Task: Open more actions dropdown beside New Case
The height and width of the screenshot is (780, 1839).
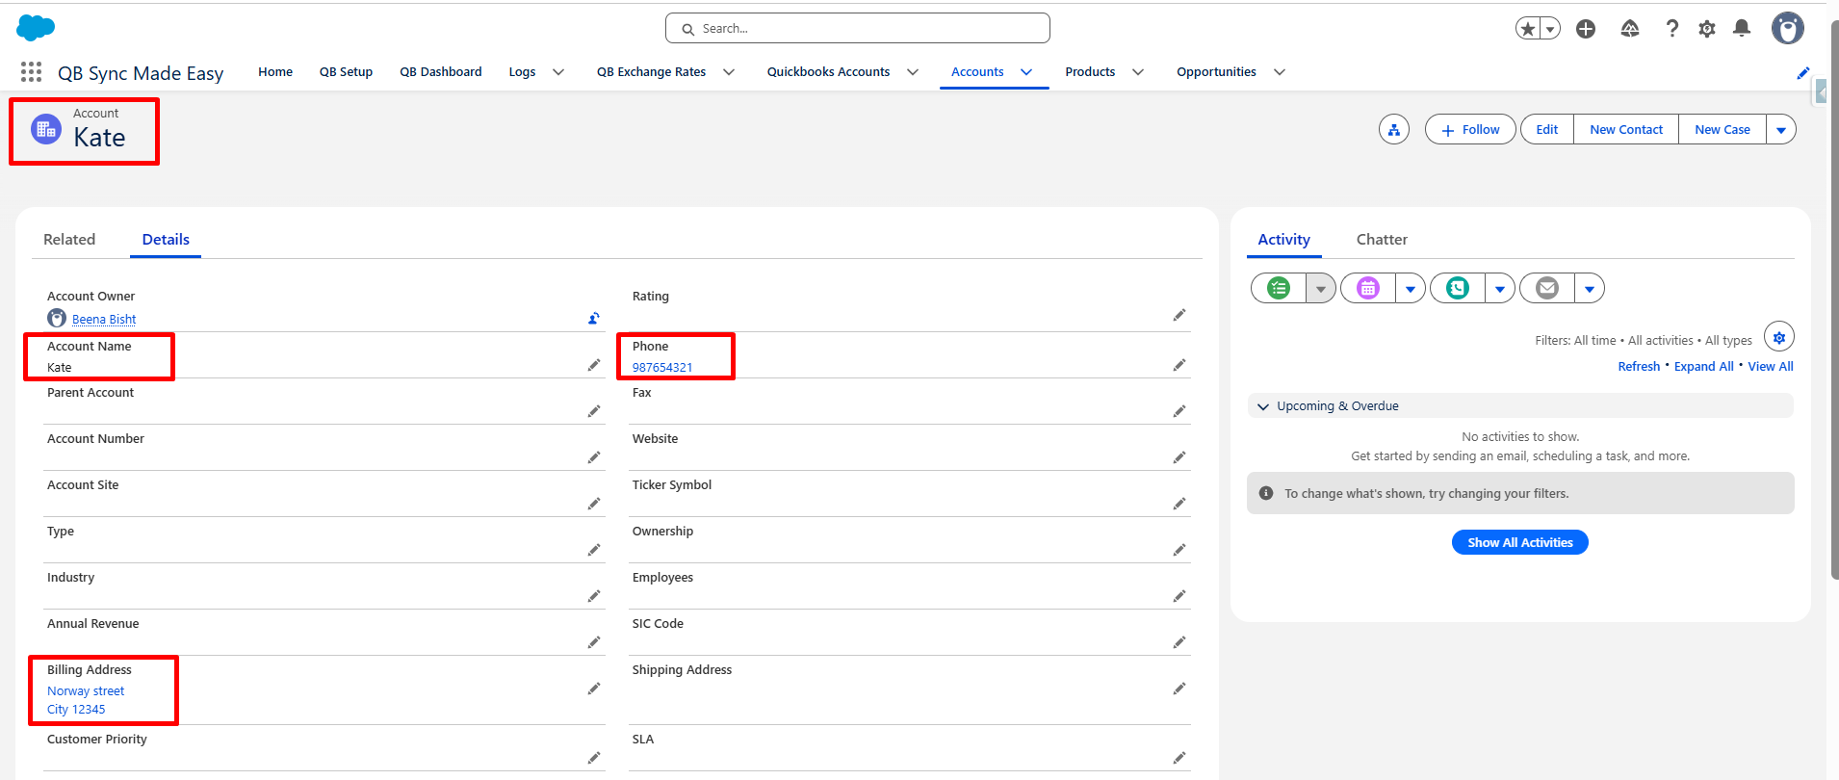Action: point(1781,129)
